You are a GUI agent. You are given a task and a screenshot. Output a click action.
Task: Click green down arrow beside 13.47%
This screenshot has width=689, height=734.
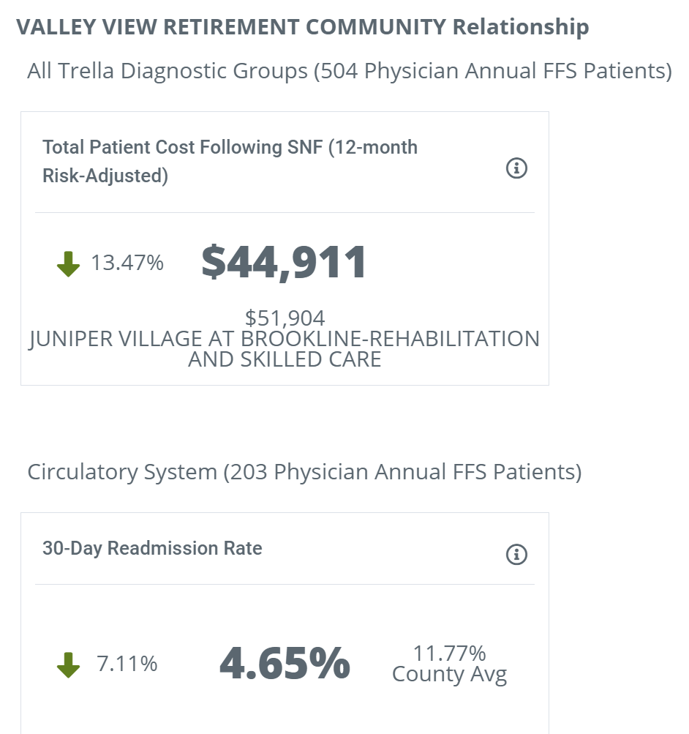pyautogui.click(x=68, y=264)
